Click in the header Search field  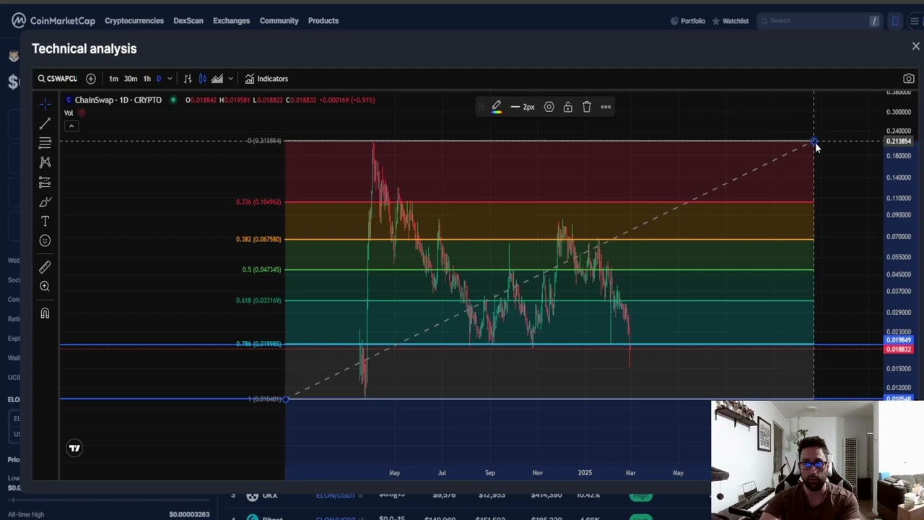(x=819, y=21)
